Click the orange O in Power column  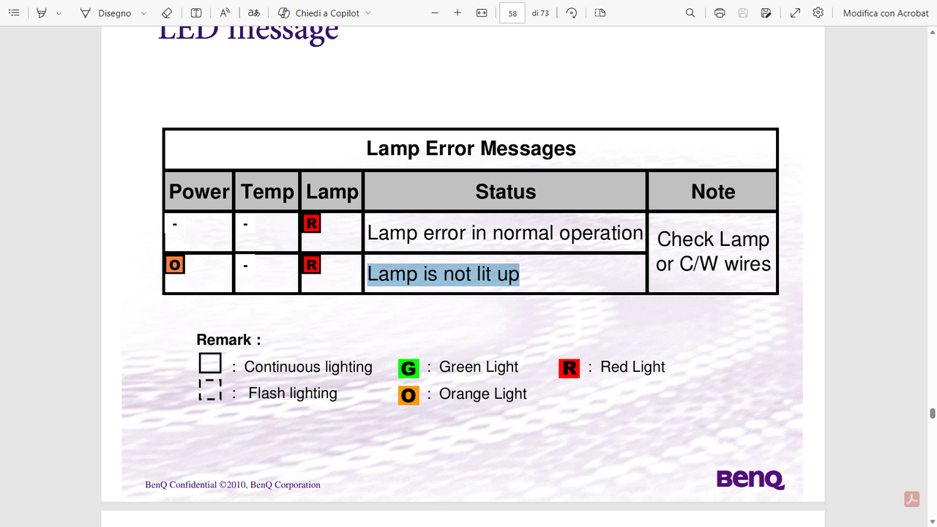pos(176,264)
